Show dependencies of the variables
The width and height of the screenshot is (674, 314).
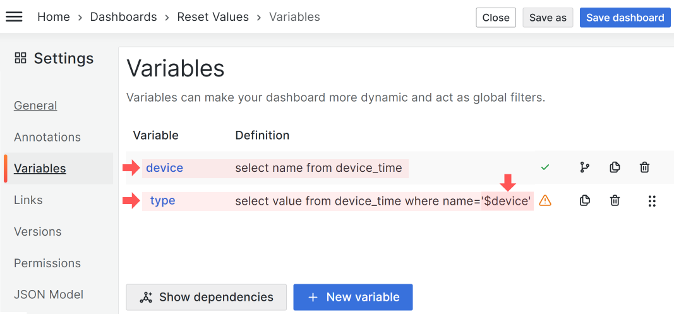(x=207, y=297)
